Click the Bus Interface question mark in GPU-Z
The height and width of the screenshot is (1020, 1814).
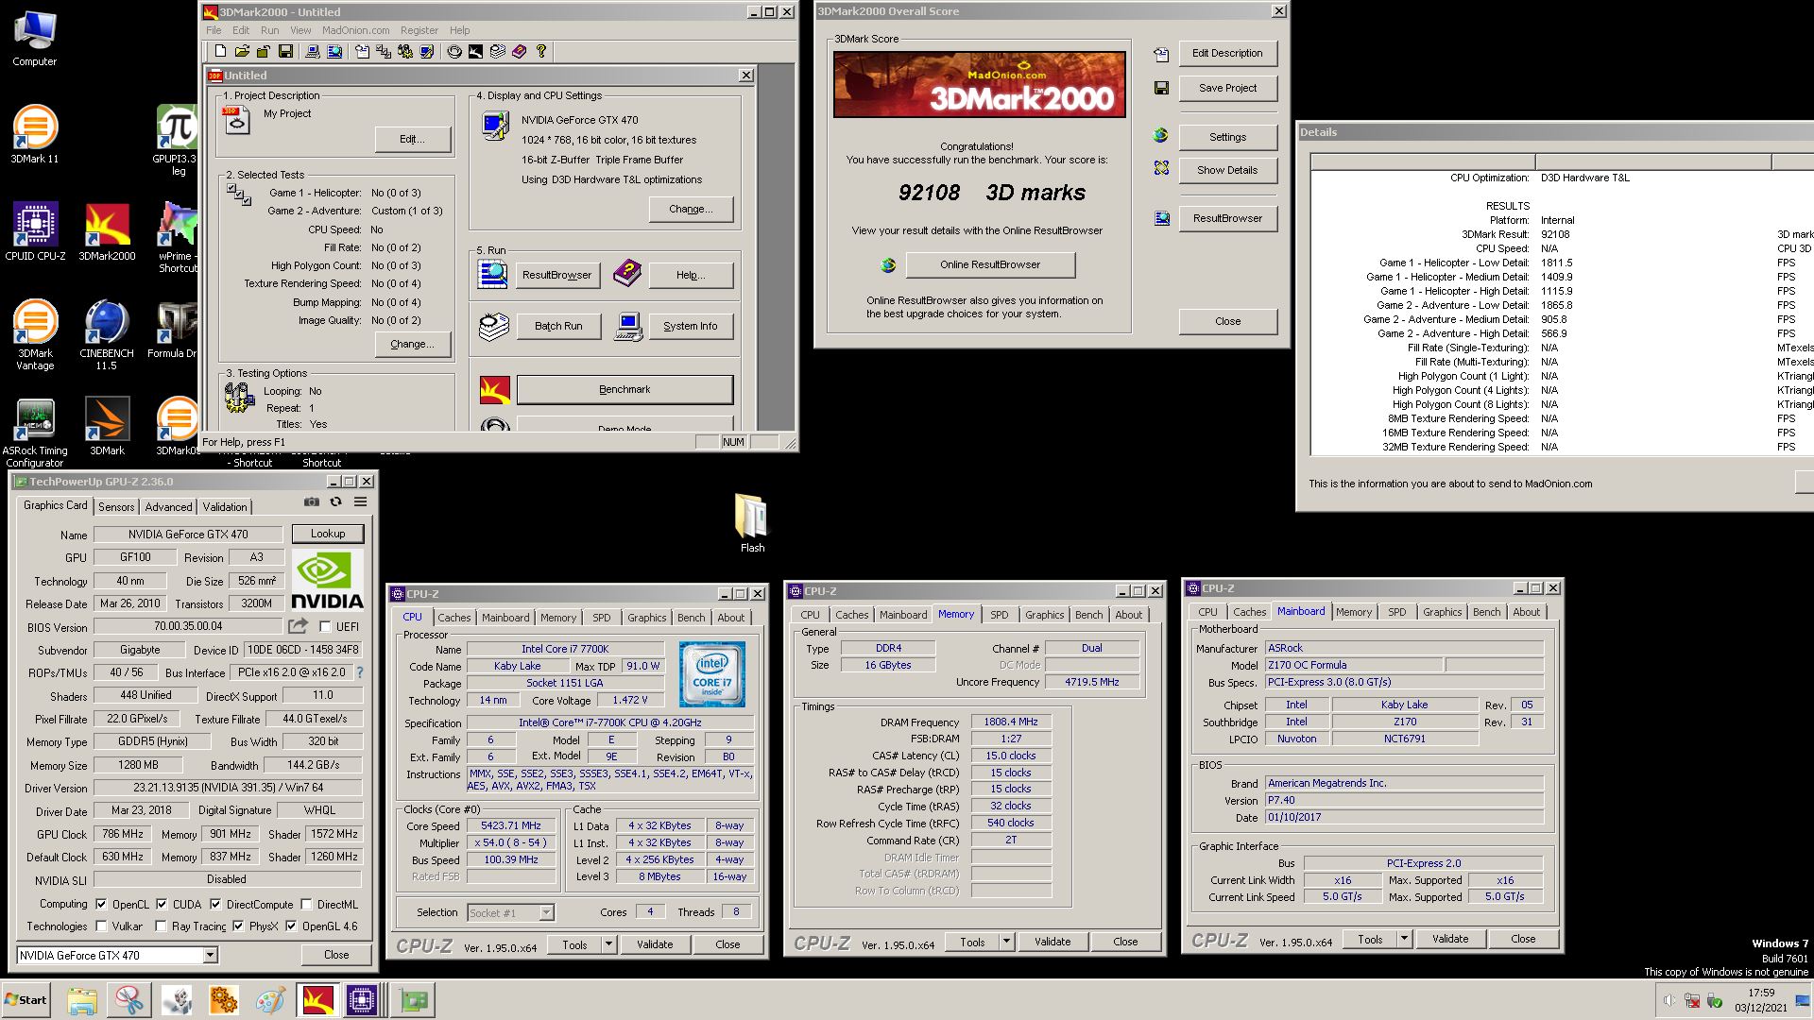(x=359, y=672)
